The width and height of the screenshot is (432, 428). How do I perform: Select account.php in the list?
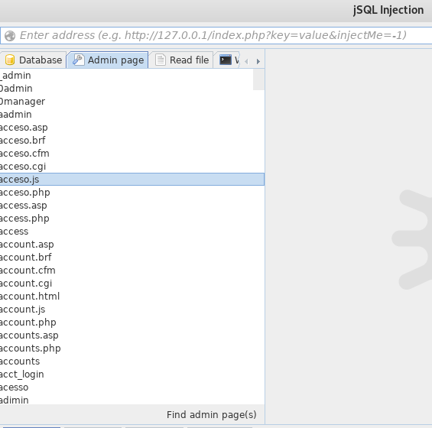[132, 323]
